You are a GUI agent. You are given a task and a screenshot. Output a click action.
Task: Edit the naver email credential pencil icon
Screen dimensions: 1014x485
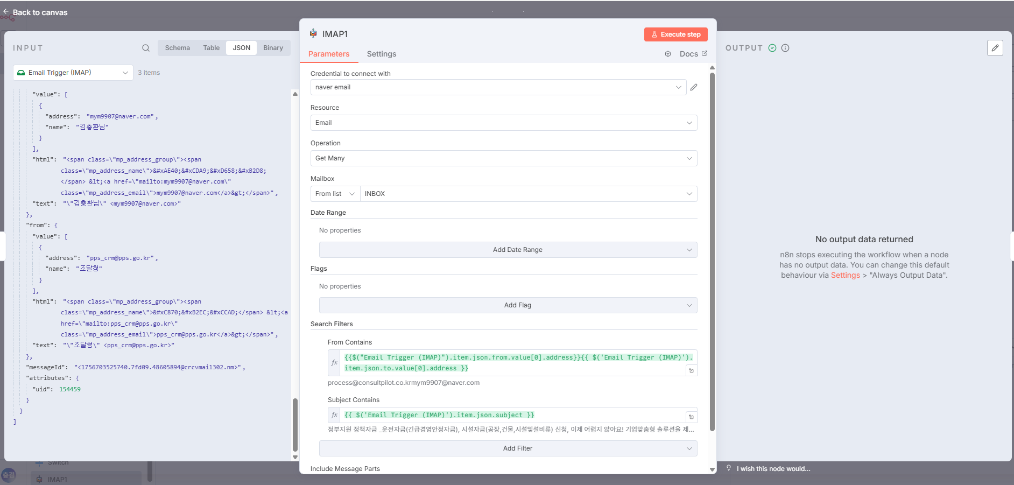click(x=694, y=87)
